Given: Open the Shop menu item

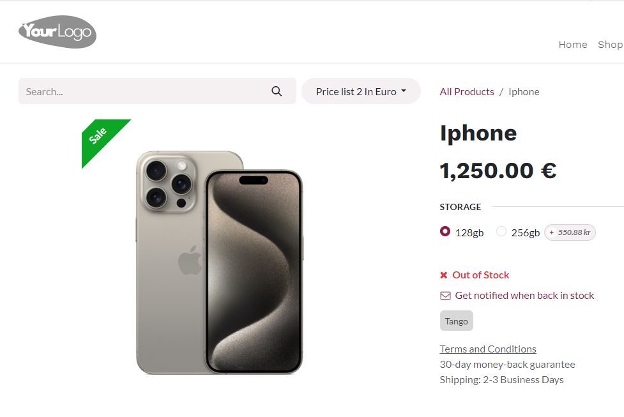Looking at the screenshot, I should (611, 45).
